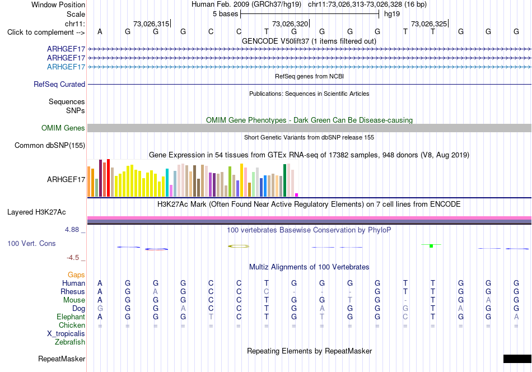Click the 'chr11:' ruler label
Screen dimensions: 532x372
click(75, 24)
